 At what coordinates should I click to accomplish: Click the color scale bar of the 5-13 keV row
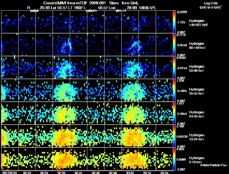(174, 159)
